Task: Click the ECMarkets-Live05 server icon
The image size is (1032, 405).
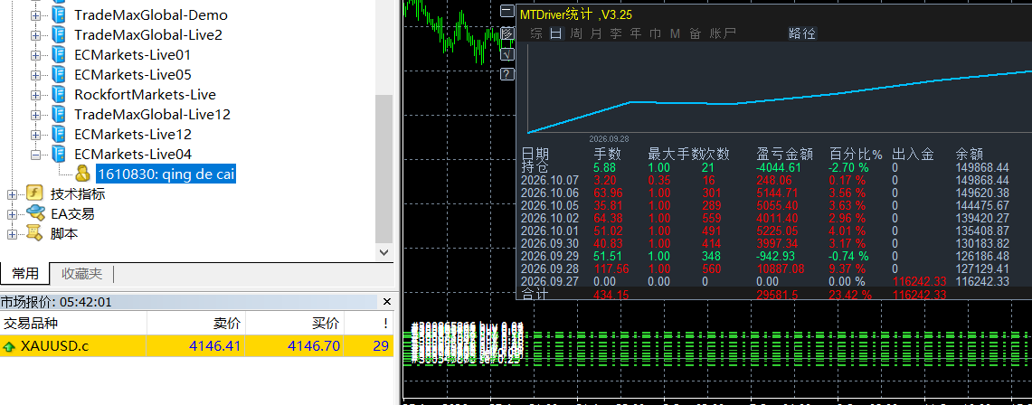Action: click(59, 74)
